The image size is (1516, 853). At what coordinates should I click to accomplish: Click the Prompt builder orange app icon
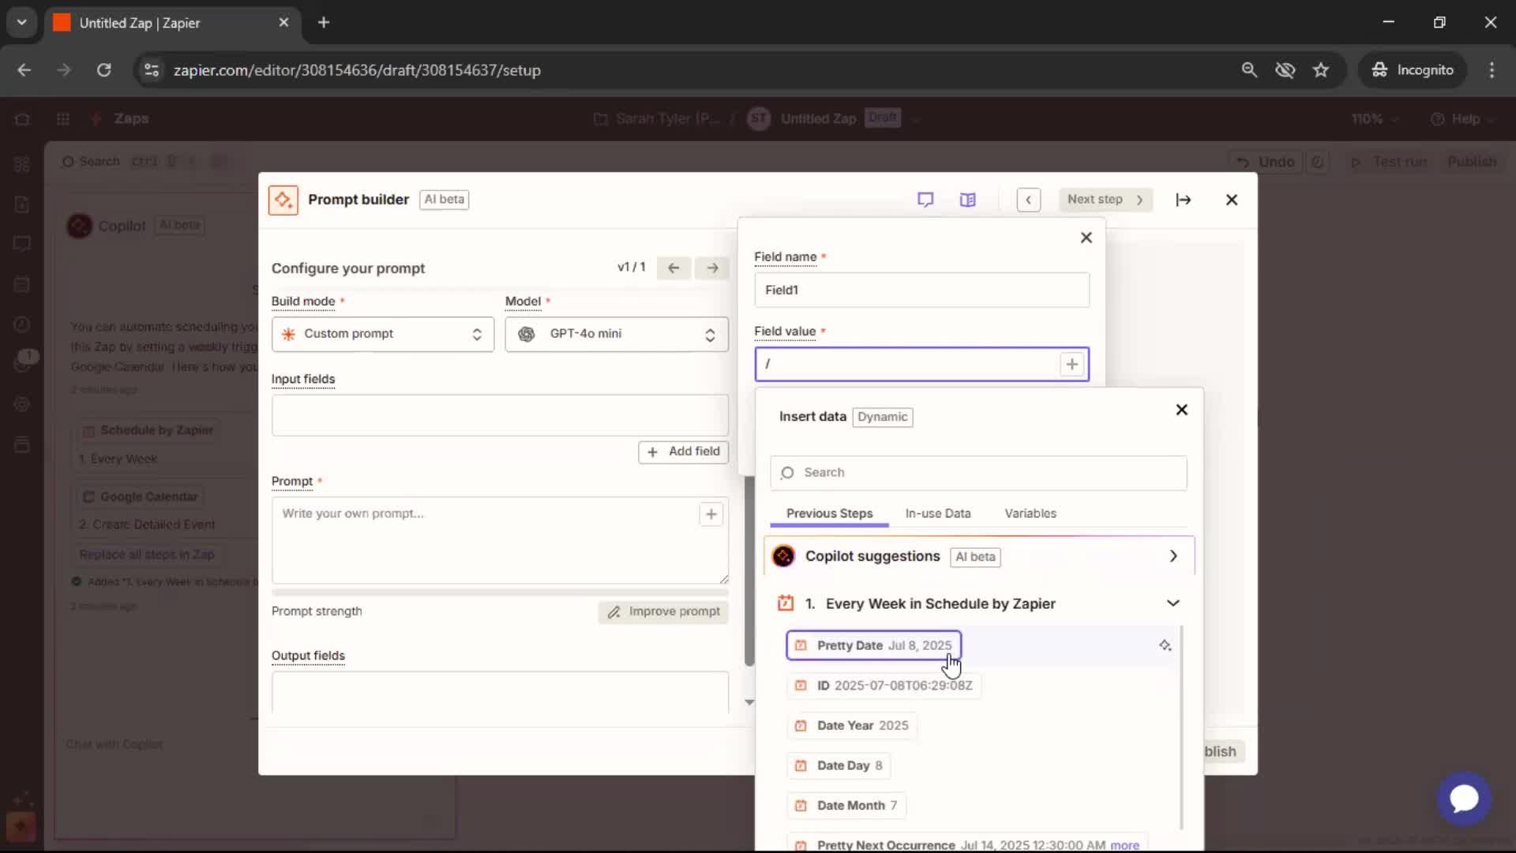click(283, 200)
